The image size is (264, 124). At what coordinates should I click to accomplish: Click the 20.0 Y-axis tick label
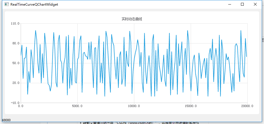tap(15, 83)
